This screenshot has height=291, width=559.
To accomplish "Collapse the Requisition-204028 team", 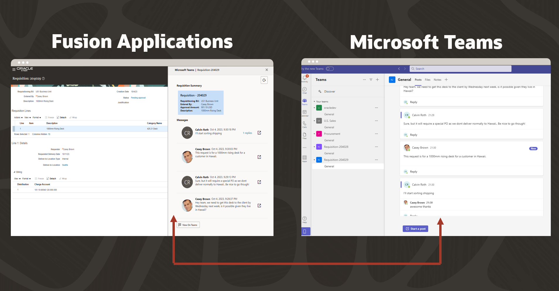I will 314,147.
